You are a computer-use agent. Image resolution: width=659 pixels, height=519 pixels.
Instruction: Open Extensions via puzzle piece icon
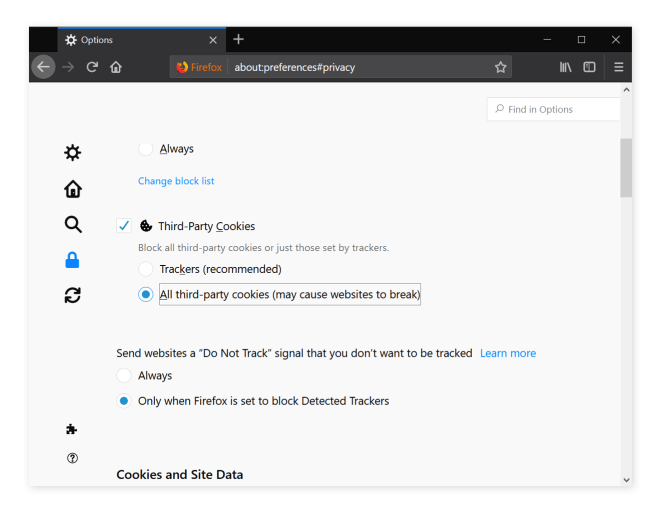tap(71, 429)
